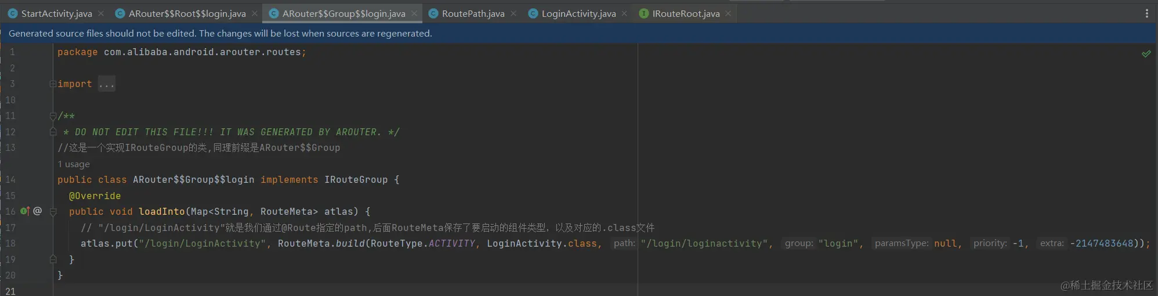Click the generated source files warning banner
The height and width of the screenshot is (296, 1158).
[579, 33]
